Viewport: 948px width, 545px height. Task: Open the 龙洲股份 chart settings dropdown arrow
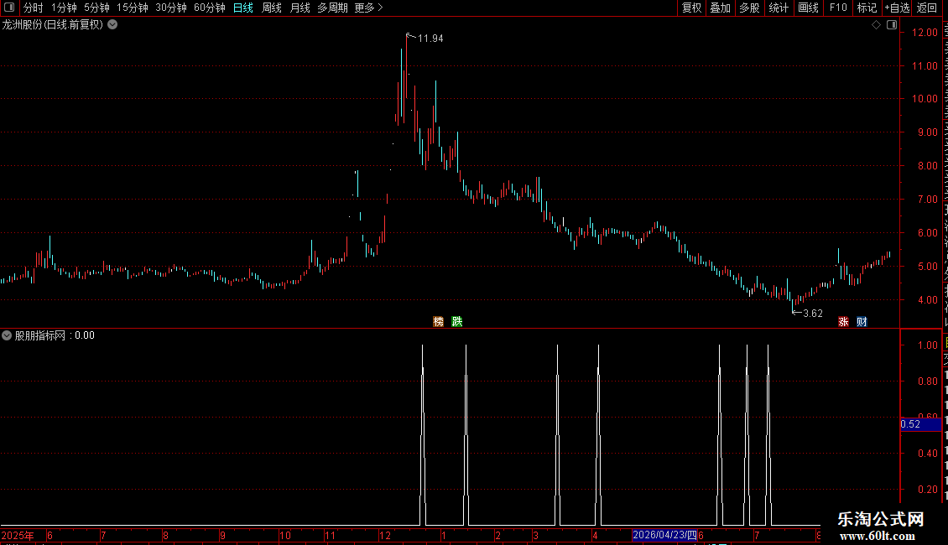click(112, 25)
